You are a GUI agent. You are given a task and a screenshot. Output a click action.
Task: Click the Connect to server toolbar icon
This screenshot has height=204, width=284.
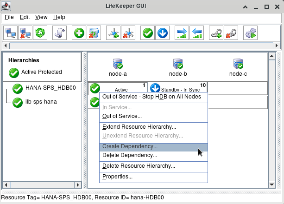10,33
